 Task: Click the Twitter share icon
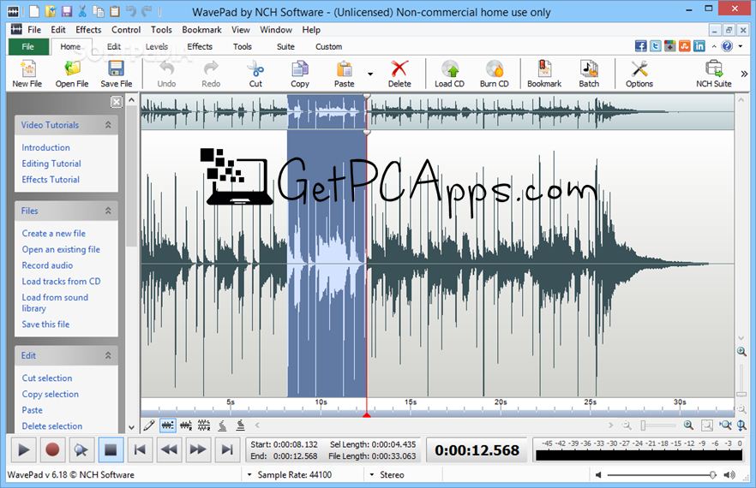655,46
